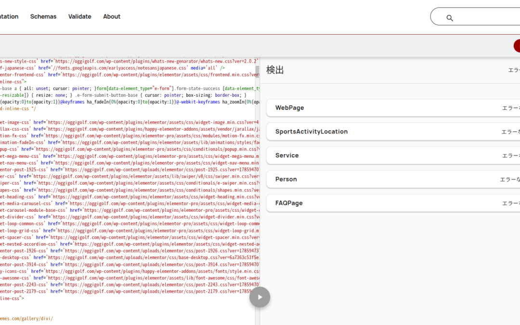Image resolution: width=520 pixels, height=325 pixels.
Task: Click the 検出 heading
Action: (x=275, y=70)
